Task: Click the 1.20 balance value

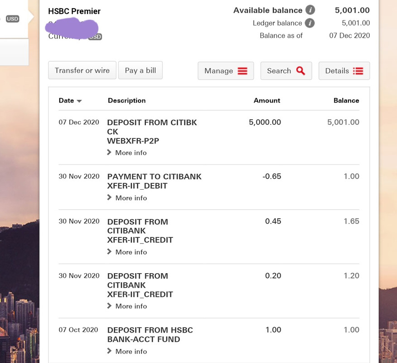Action: 351,275
